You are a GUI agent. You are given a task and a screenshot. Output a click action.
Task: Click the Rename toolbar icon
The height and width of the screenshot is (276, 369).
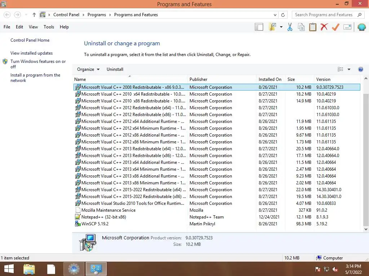point(347,27)
